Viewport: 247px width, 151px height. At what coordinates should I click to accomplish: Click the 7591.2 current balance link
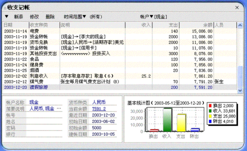pos(99,109)
